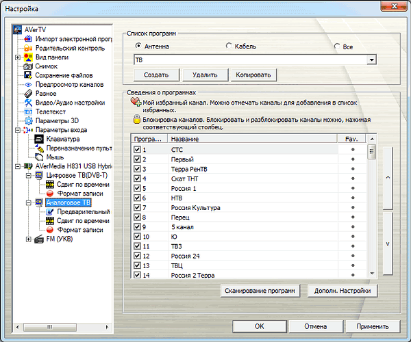
Task: Click the remote reassignment icon
Action: click(x=39, y=148)
